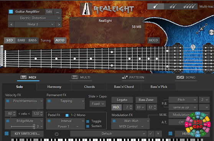This screenshot has width=214, height=141.
Task: Open the E0 bass zone dropdown
Action: 140,107
